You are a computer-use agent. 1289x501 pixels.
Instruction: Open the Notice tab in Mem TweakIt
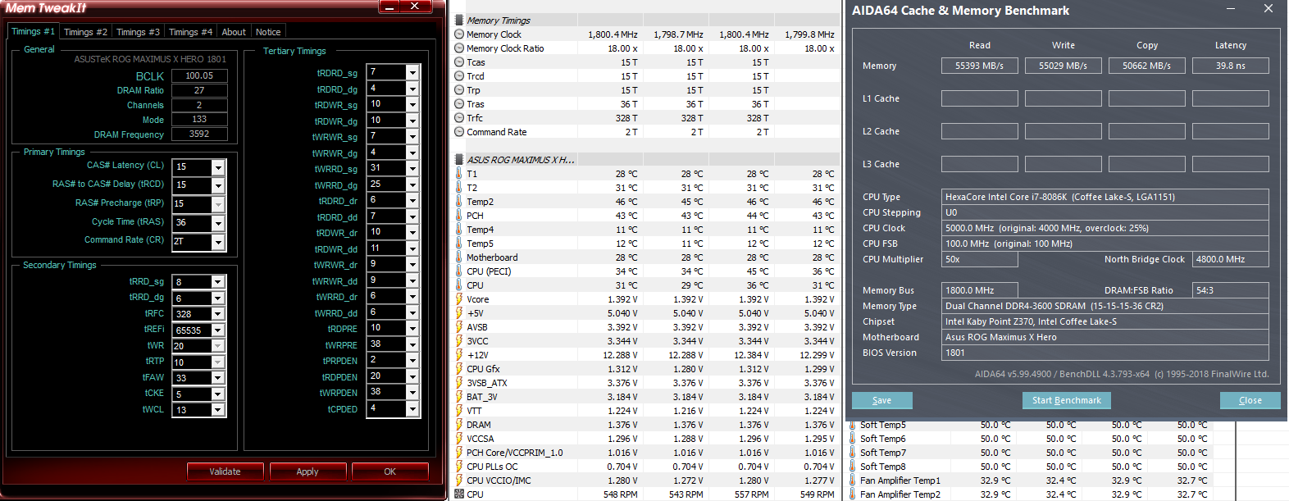(x=268, y=32)
